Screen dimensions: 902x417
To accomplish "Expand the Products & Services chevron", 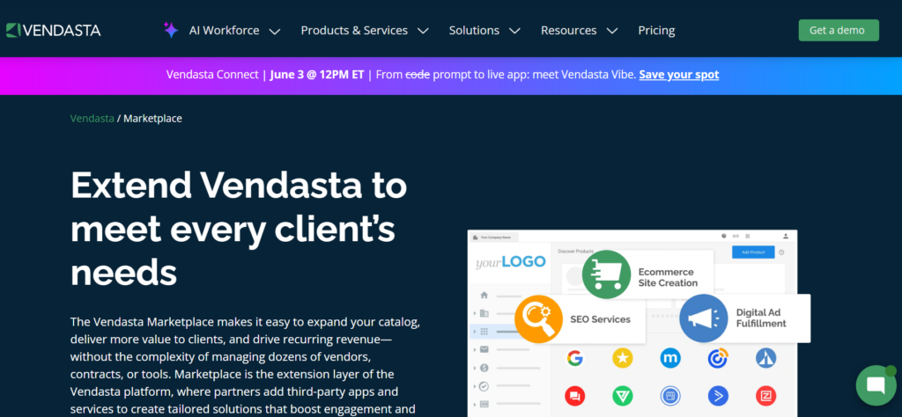I will (423, 31).
